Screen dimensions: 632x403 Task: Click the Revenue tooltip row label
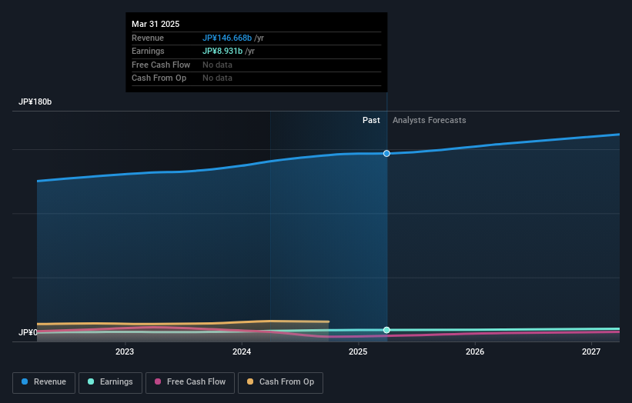148,38
